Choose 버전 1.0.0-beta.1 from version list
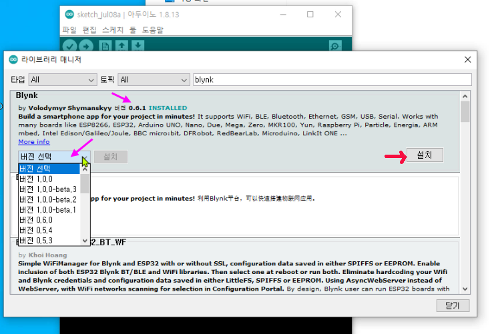490x334 pixels. click(x=49, y=210)
